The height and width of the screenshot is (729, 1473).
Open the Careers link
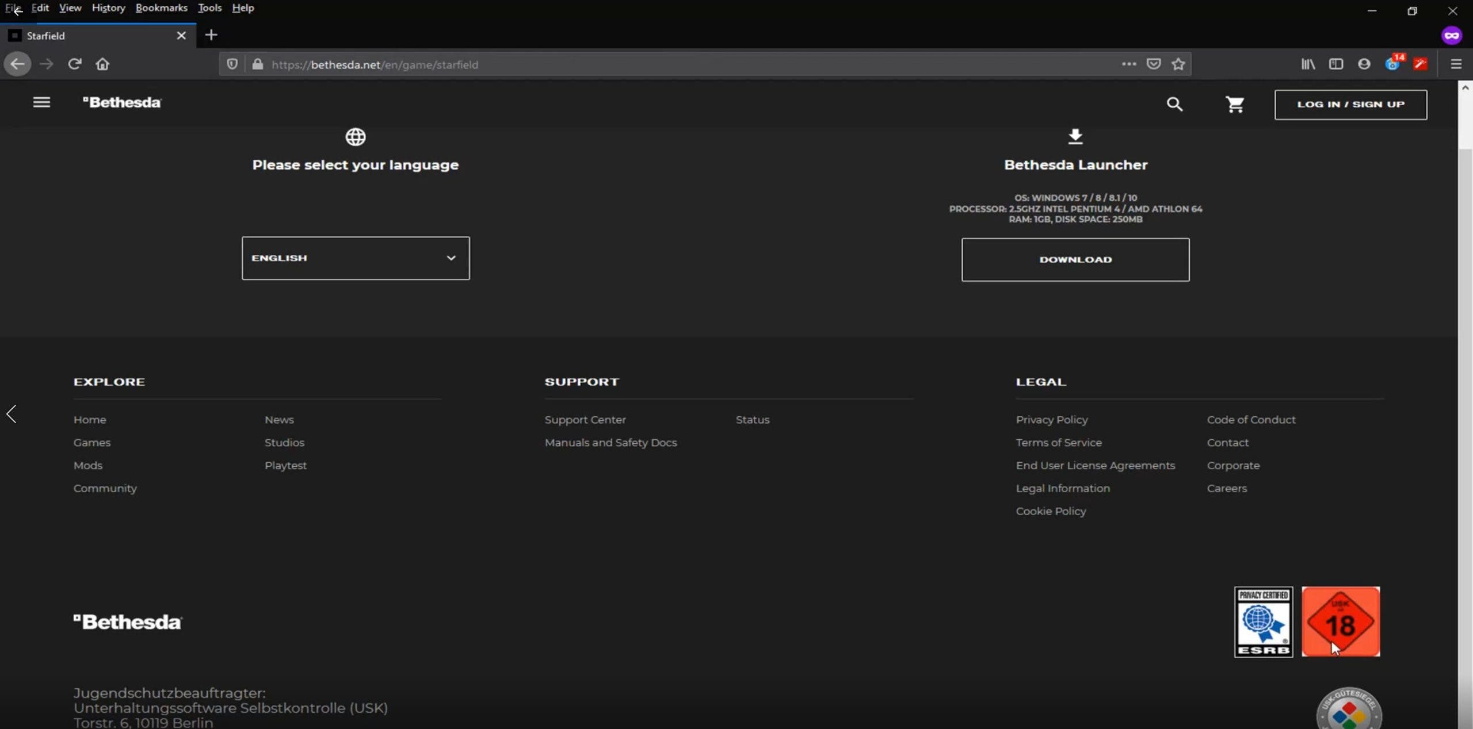pos(1227,489)
